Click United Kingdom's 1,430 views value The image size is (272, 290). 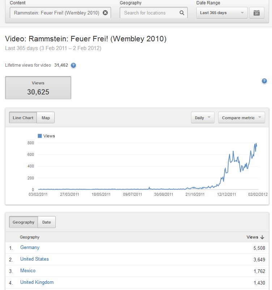tap(259, 283)
